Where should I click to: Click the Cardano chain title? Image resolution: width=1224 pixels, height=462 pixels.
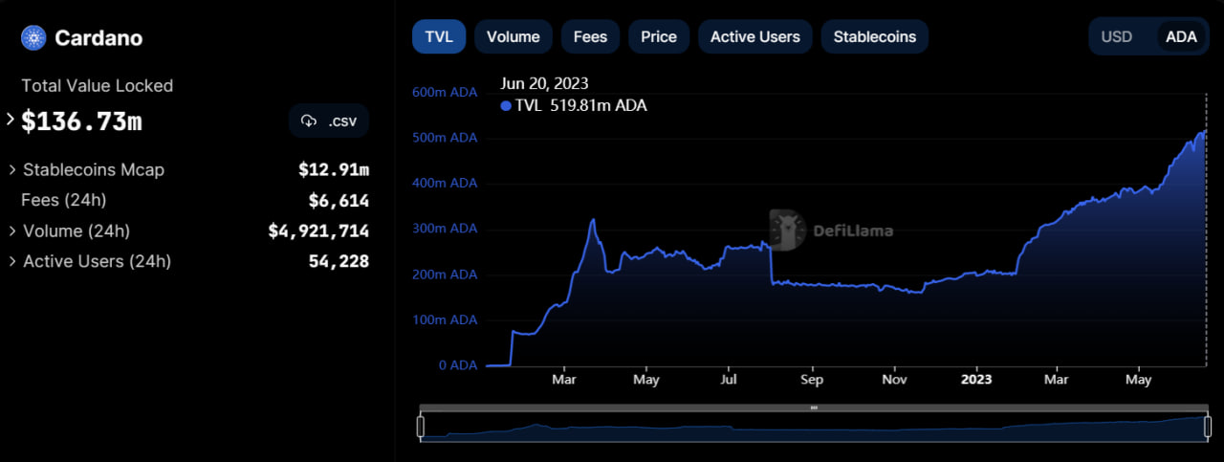[98, 38]
